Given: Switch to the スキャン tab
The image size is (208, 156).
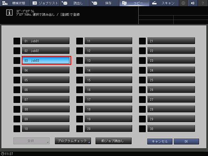Looking at the screenshot, I should (x=164, y=3).
